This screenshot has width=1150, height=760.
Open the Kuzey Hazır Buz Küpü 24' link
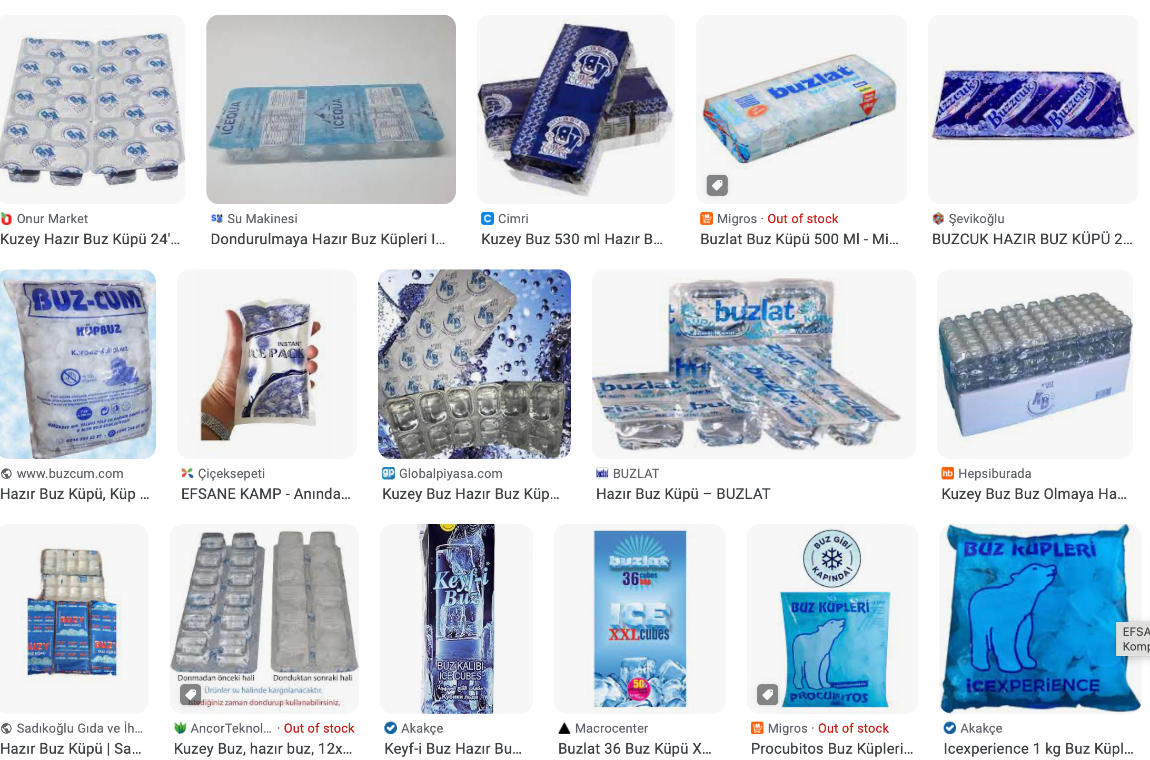coord(90,239)
